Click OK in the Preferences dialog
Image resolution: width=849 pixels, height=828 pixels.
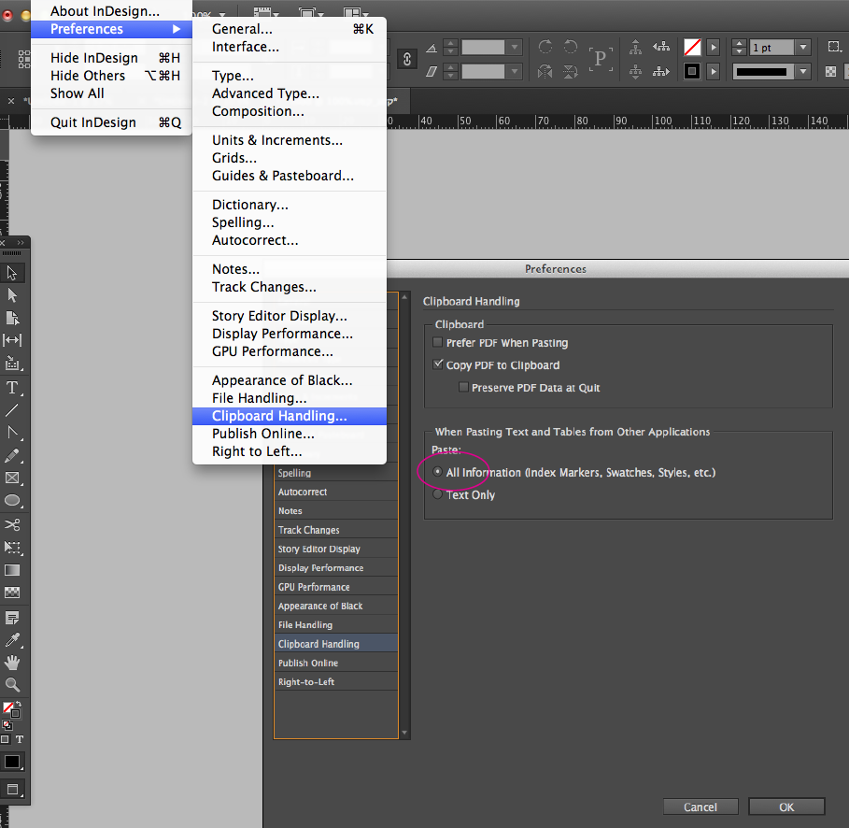pyautogui.click(x=786, y=807)
